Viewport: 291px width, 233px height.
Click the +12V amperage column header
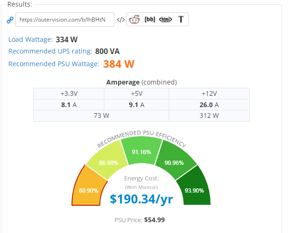(x=209, y=93)
